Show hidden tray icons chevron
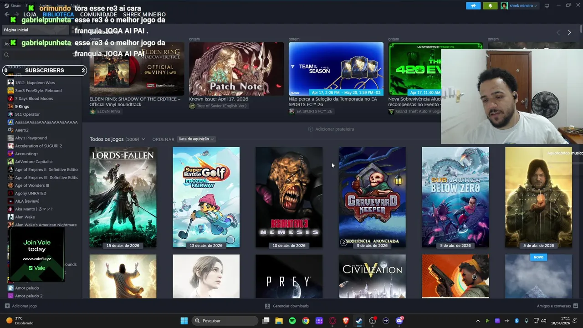The height and width of the screenshot is (328, 583). [478, 321]
